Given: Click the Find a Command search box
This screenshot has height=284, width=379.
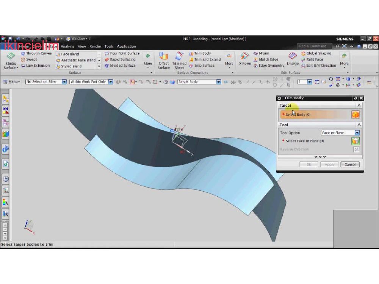Looking at the screenshot, I should coord(314,46).
